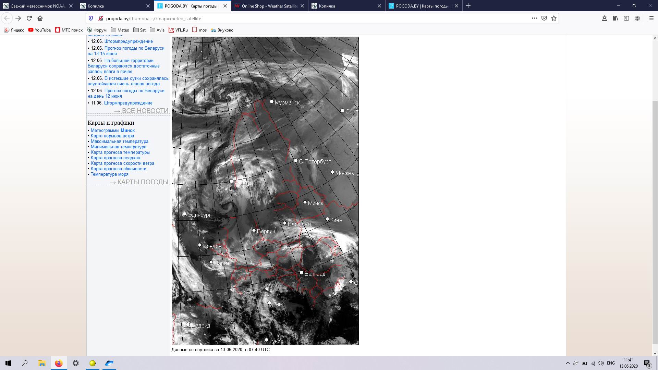Open the 11.06 Штормпредупреждение link

(x=128, y=103)
